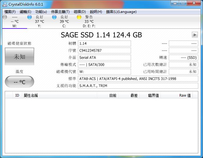
Task: Click the blue status circle for drive Y:
Action: [x=30, y=17]
